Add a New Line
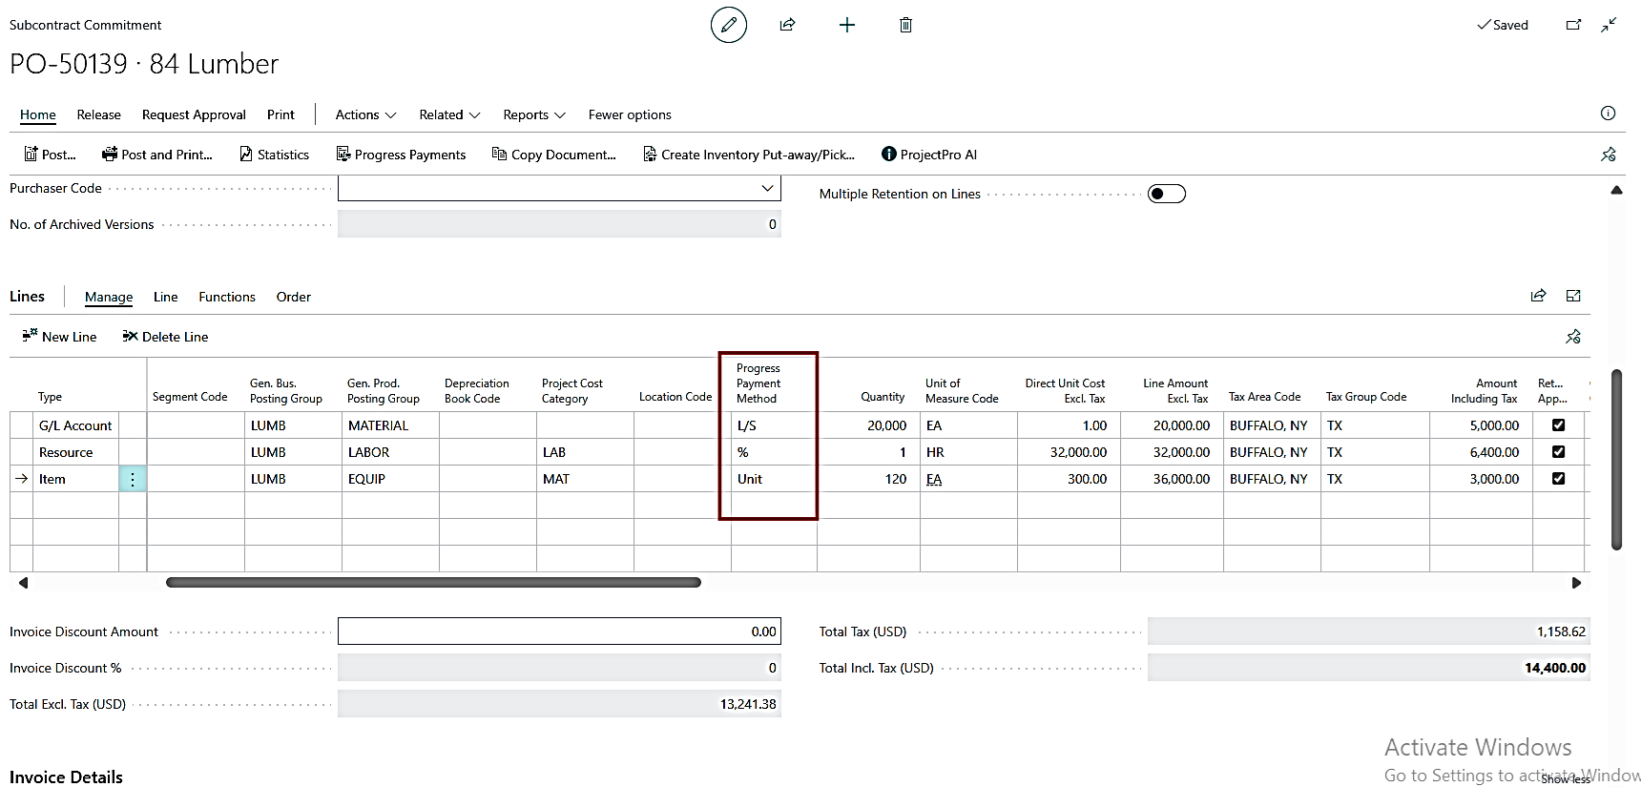The image size is (1641, 787). (x=59, y=337)
